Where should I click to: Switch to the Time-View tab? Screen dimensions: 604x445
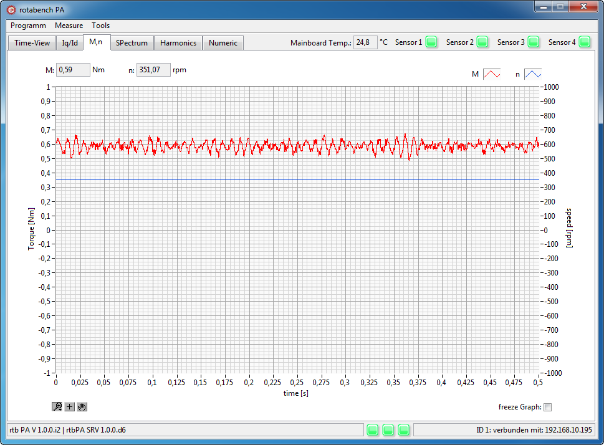click(32, 43)
